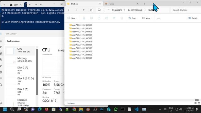Select Disk 0 (F:) in Task Manager

tap(20, 70)
